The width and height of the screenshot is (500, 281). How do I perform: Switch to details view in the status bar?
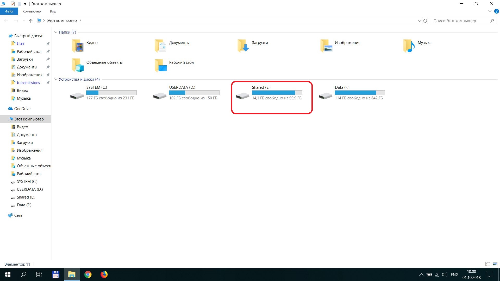click(488, 264)
